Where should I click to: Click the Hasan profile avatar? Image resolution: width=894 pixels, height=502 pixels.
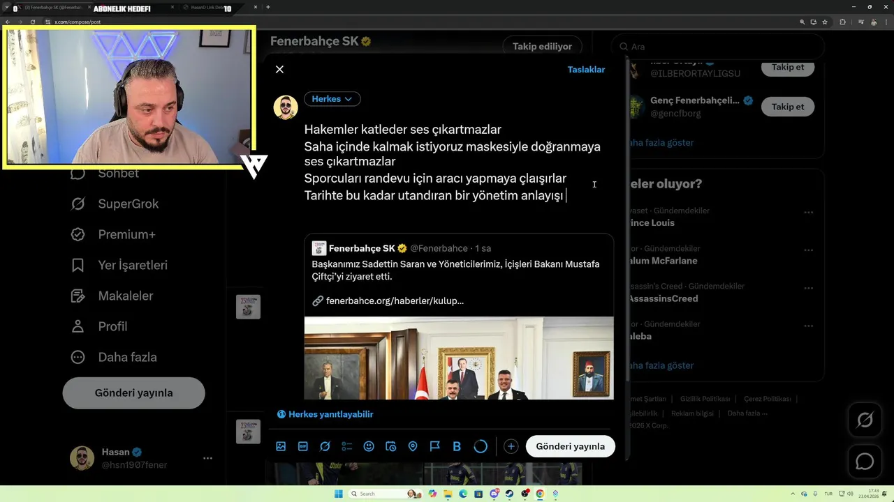[x=82, y=458]
